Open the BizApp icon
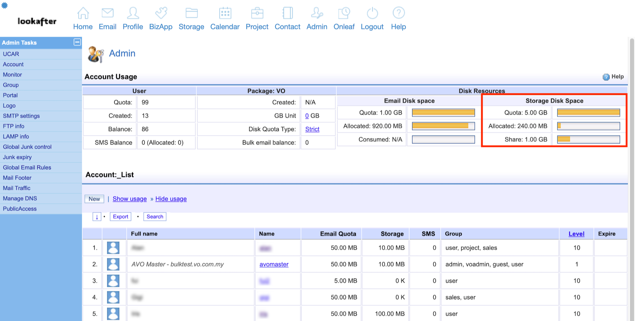The image size is (635, 321). coord(161,13)
